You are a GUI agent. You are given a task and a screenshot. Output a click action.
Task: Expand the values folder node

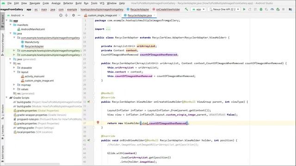[14, 89]
